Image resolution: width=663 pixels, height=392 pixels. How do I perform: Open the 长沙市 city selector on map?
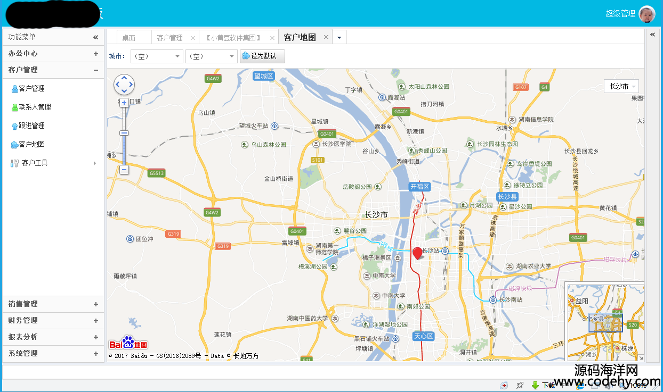(622, 86)
